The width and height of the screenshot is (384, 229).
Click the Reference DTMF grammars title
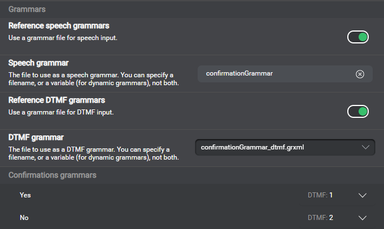[58, 100]
